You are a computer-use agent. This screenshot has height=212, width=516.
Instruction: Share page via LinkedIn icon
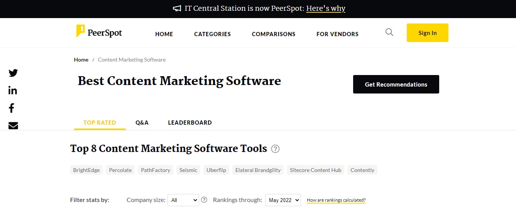tap(13, 90)
